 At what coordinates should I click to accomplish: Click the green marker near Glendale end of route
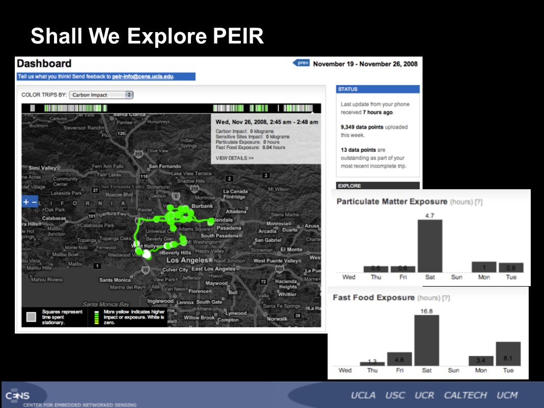tap(212, 221)
